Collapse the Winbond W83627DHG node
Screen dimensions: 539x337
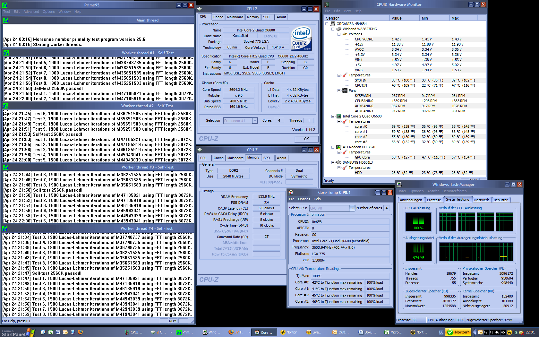point(333,29)
